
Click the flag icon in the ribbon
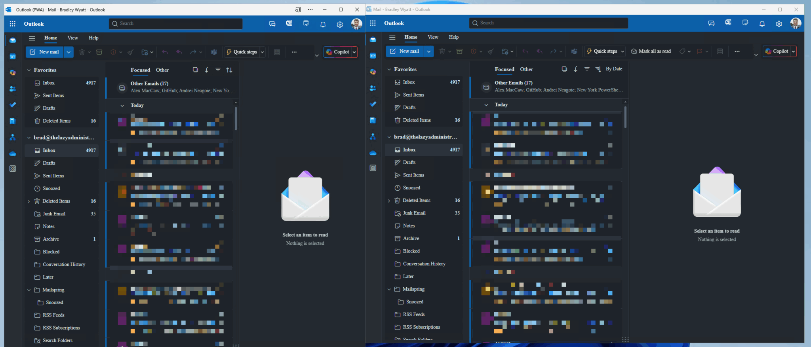coord(699,51)
